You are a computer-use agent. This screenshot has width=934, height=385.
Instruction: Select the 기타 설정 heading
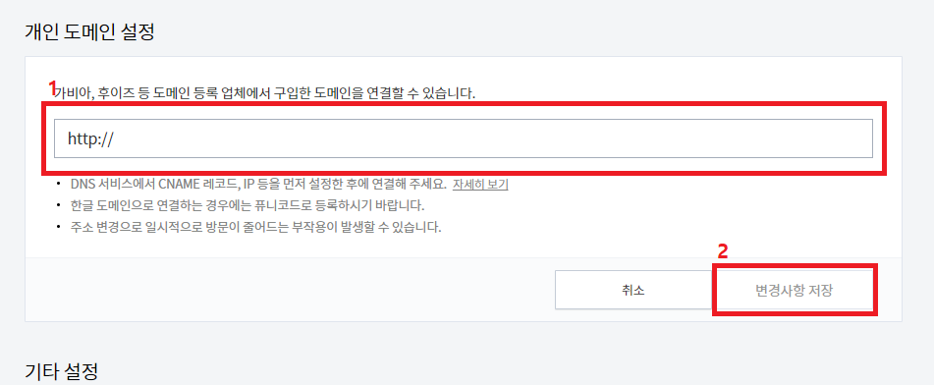pos(61,371)
